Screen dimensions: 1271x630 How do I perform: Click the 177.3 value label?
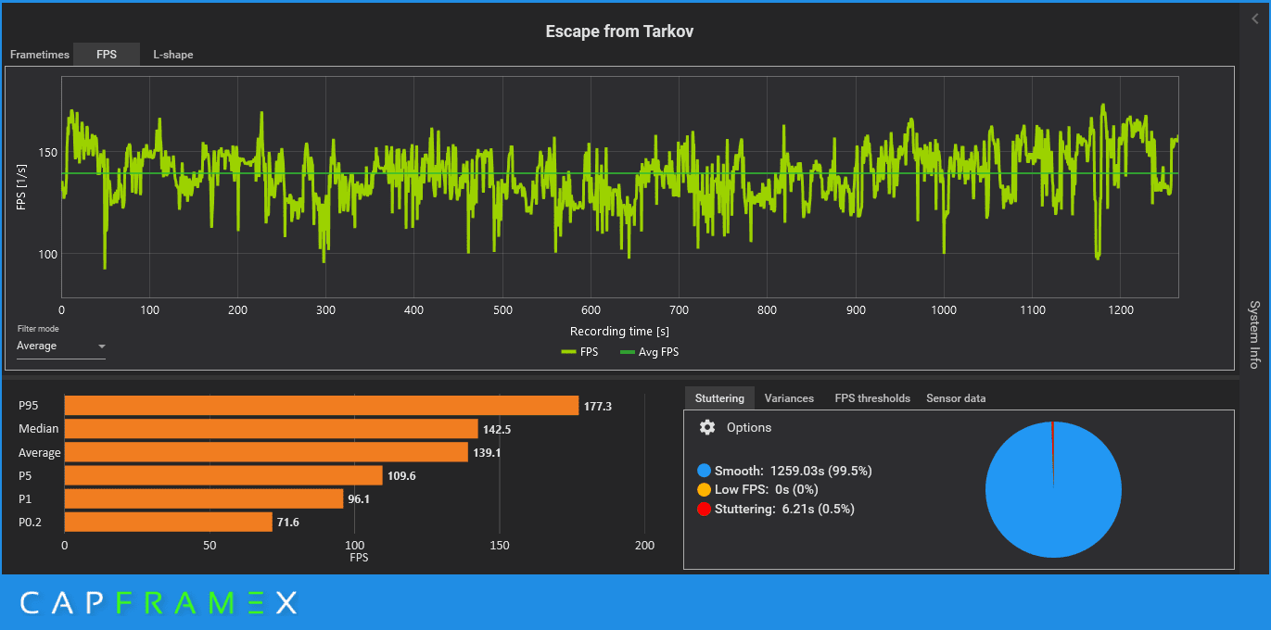(598, 407)
